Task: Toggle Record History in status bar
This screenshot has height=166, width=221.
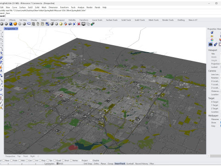Action: [141, 164]
